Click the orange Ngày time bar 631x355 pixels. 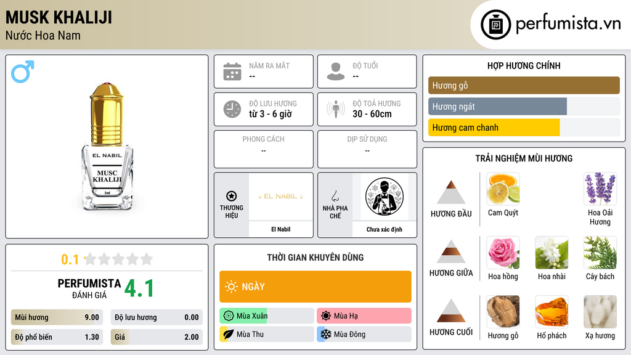point(315,287)
